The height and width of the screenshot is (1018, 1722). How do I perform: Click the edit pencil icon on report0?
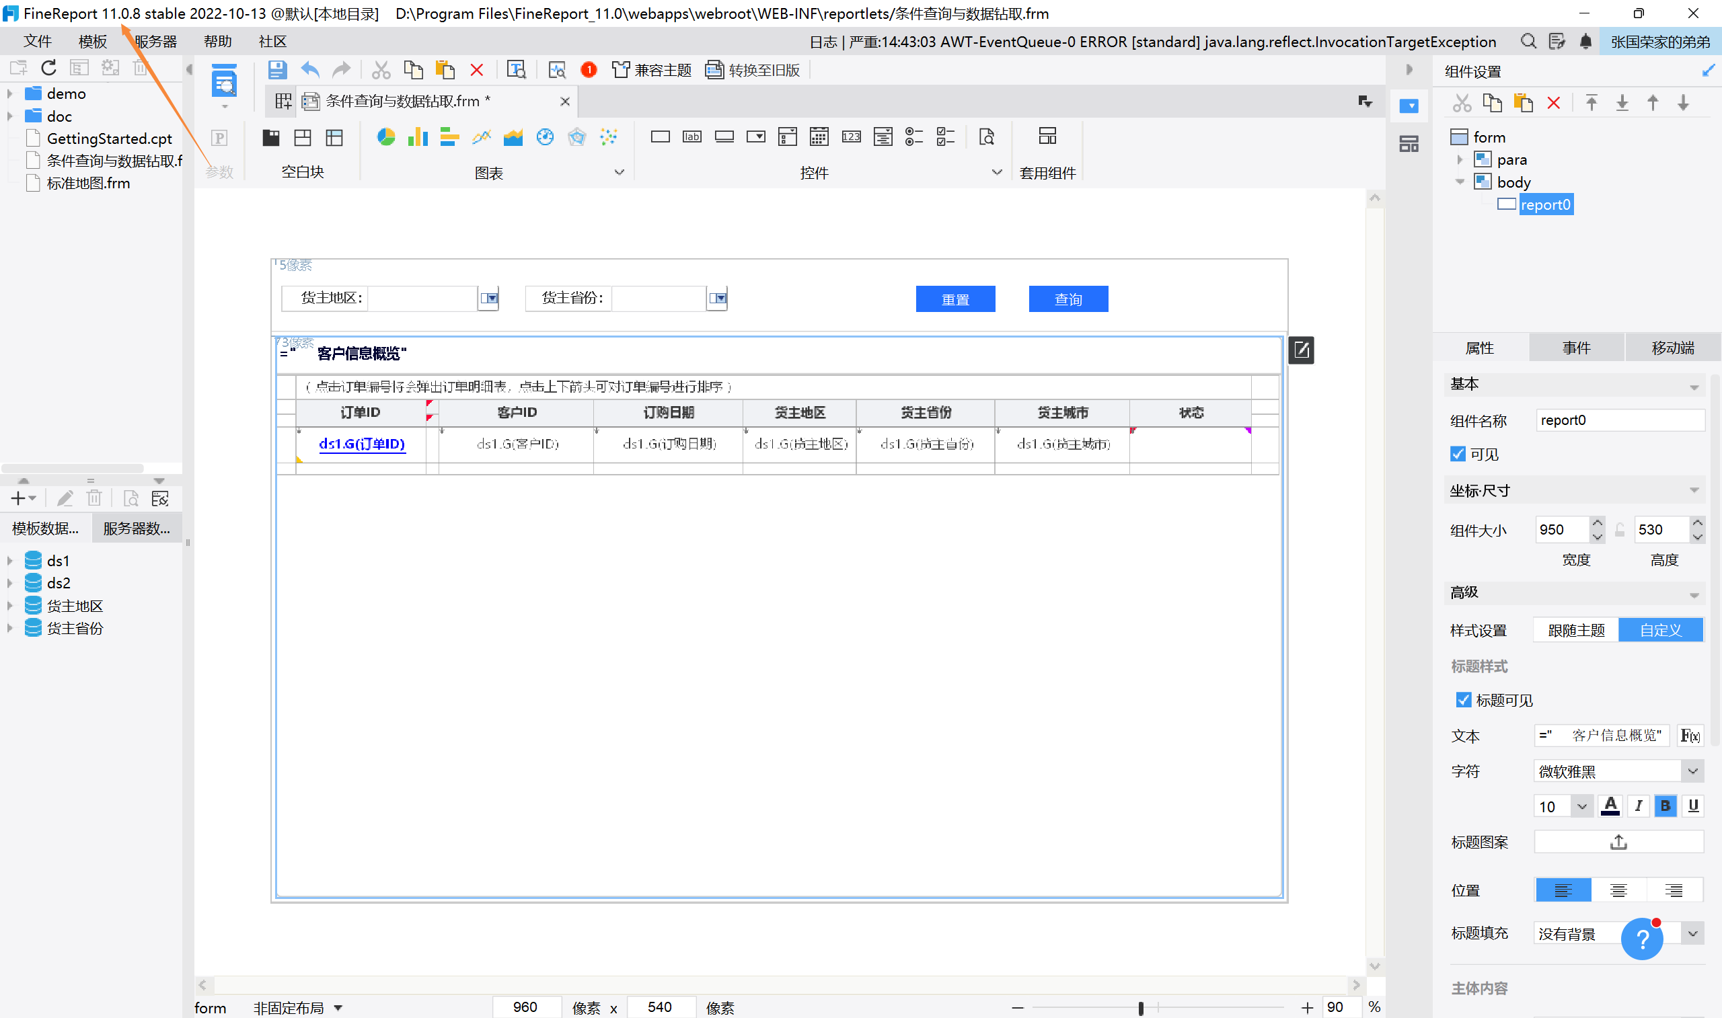1301,350
